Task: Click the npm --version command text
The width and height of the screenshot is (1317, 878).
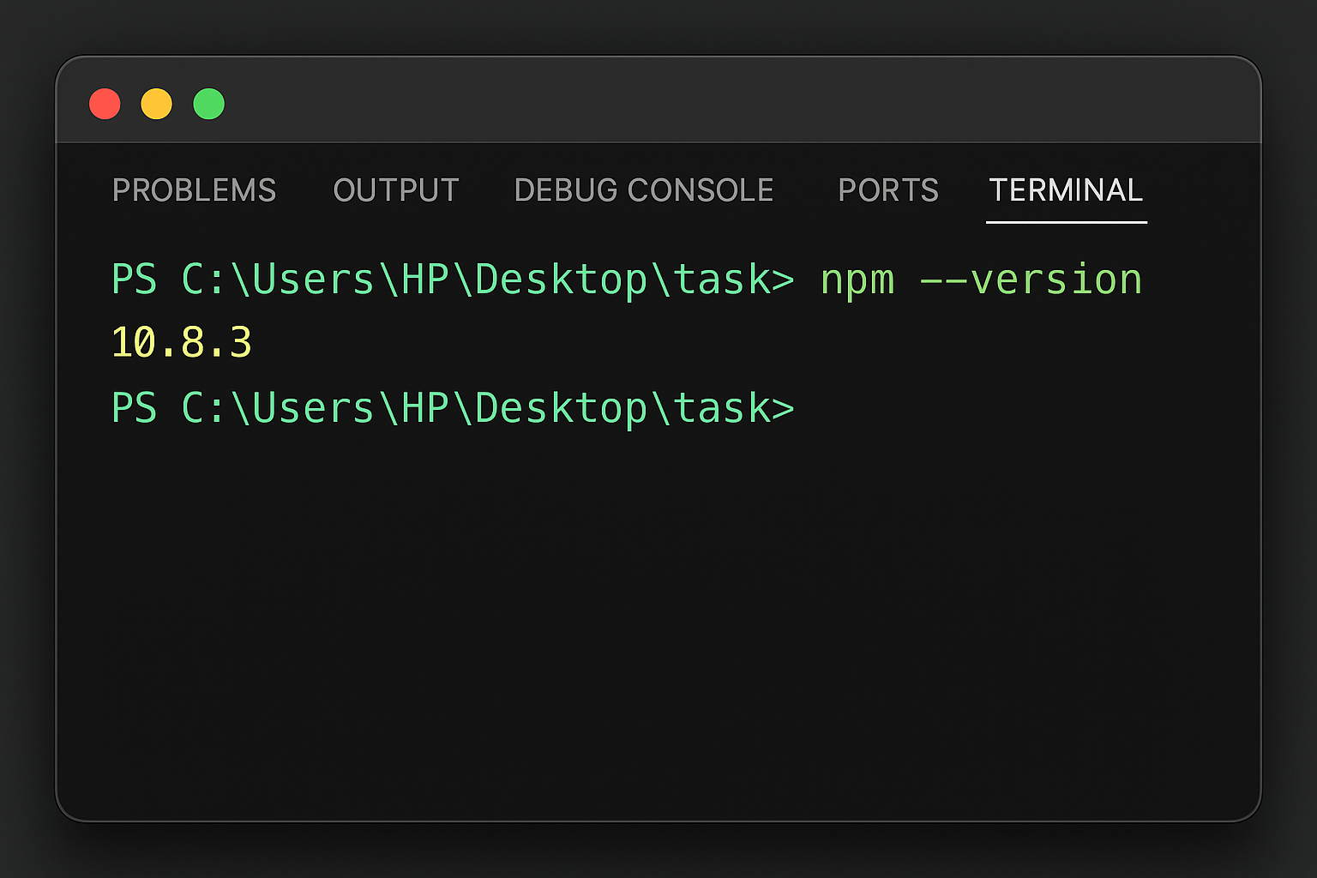Action: click(981, 280)
